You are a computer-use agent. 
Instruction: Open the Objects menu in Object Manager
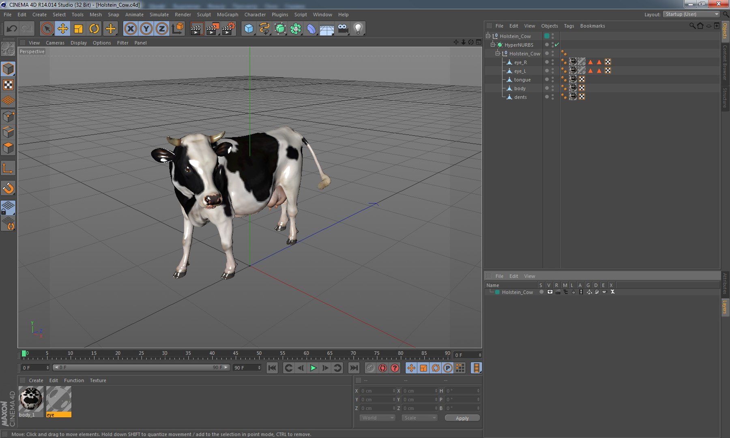point(550,26)
